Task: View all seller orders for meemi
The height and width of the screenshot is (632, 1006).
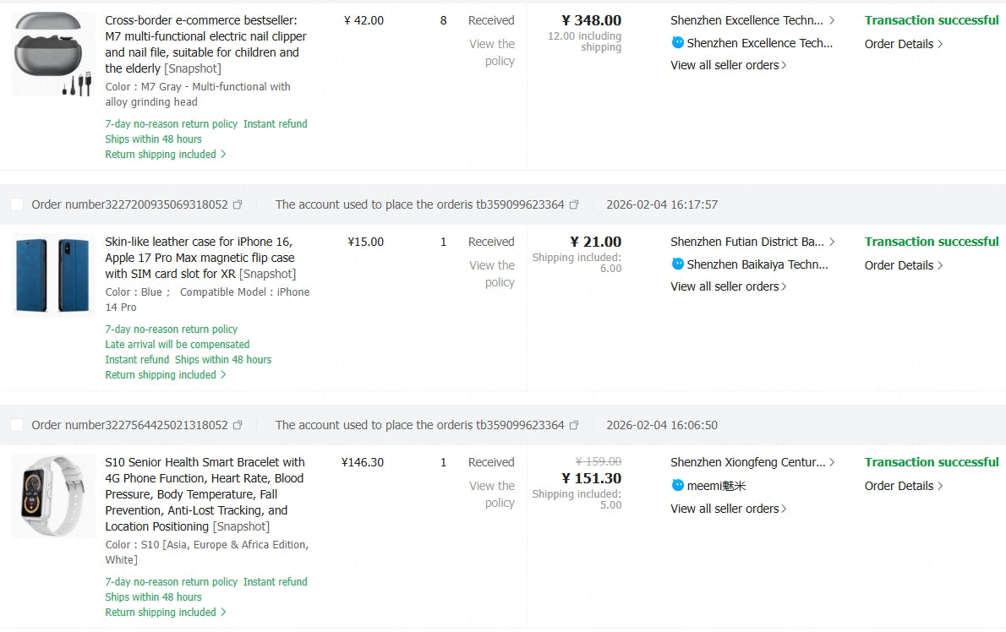Action: click(x=728, y=509)
